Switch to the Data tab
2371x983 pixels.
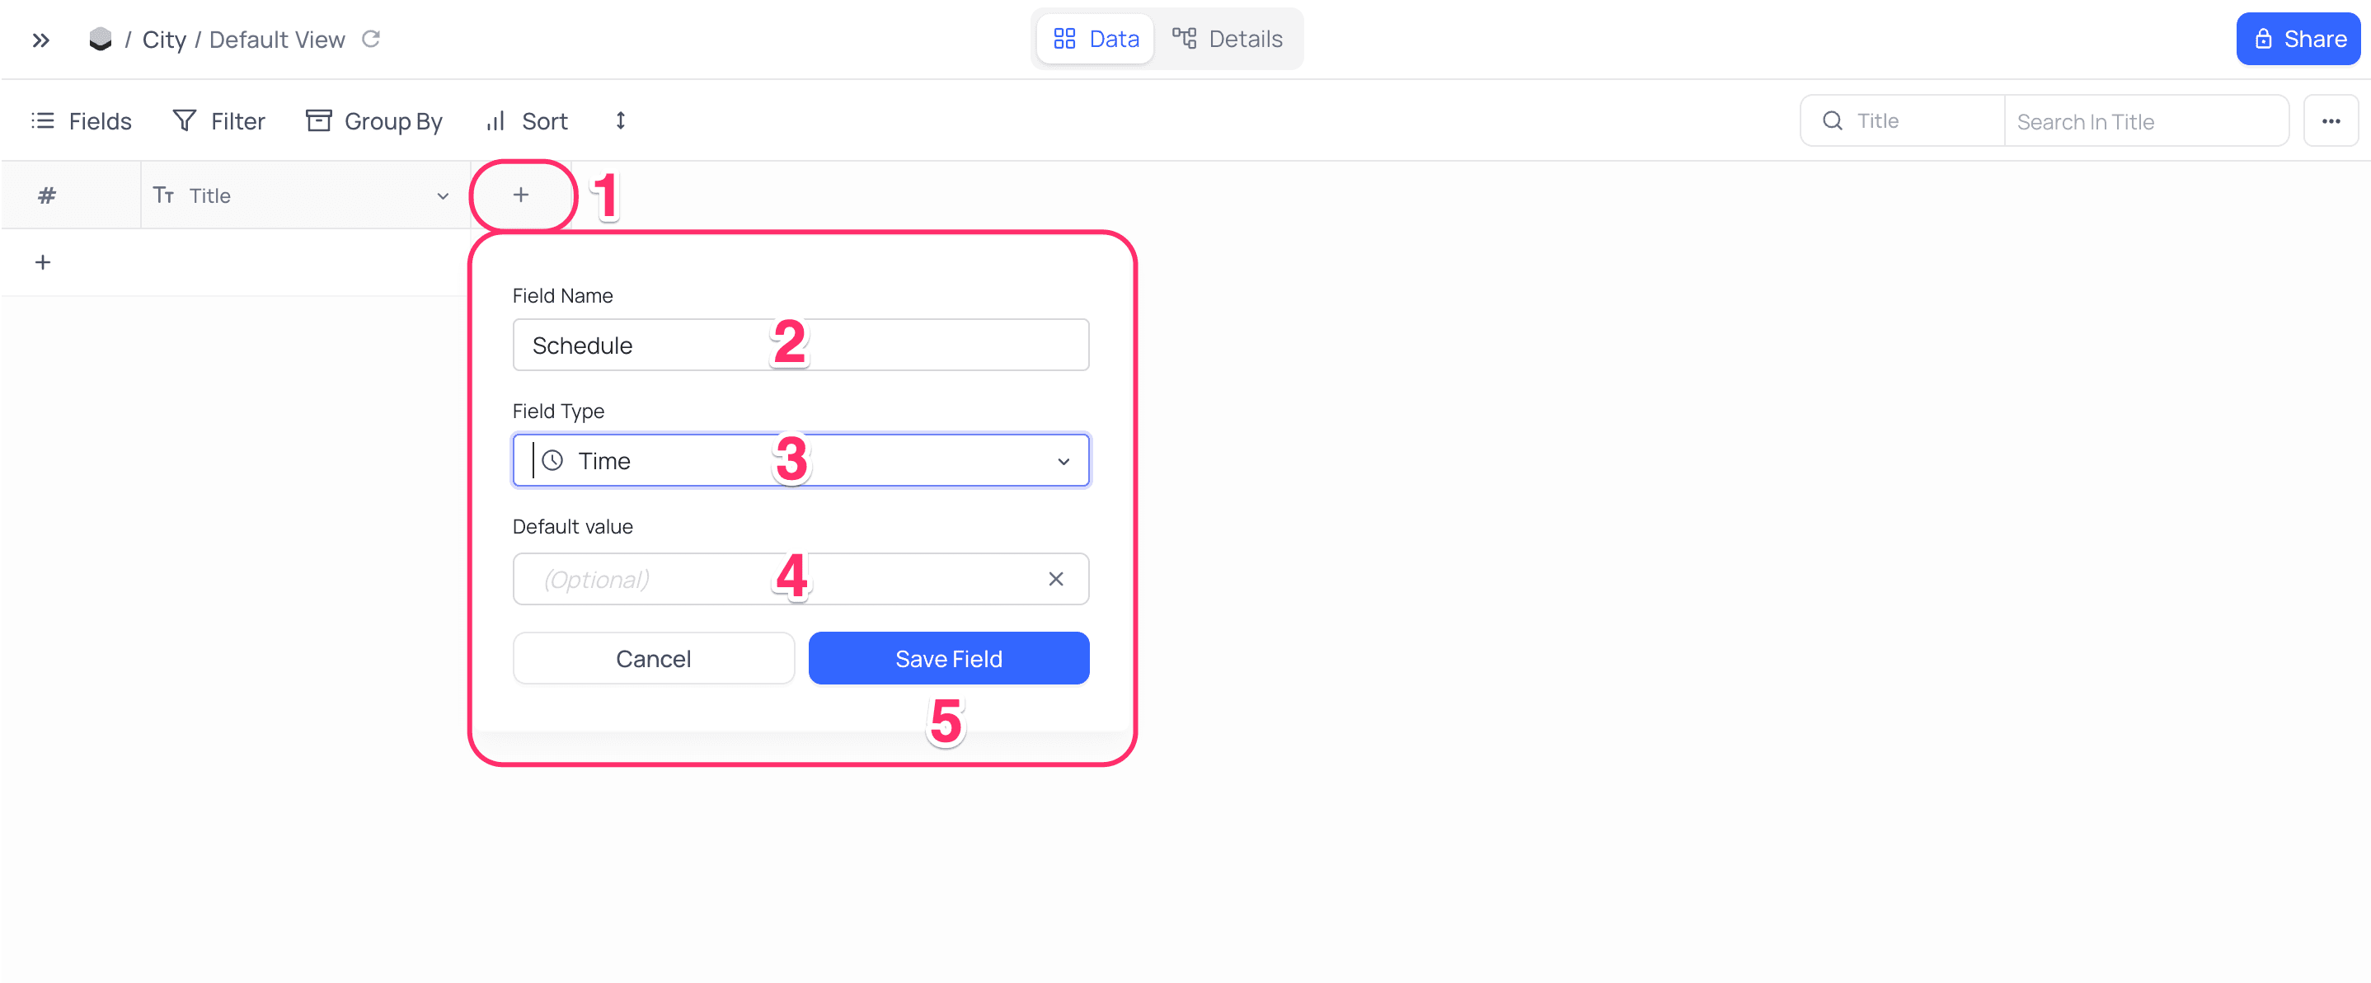(1096, 39)
